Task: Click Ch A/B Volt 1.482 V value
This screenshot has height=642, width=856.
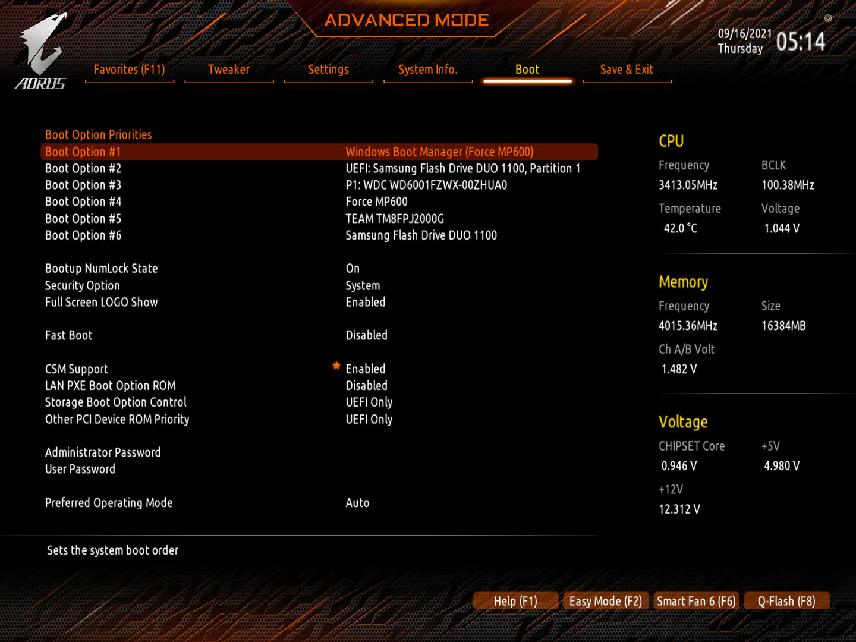Action: (679, 369)
